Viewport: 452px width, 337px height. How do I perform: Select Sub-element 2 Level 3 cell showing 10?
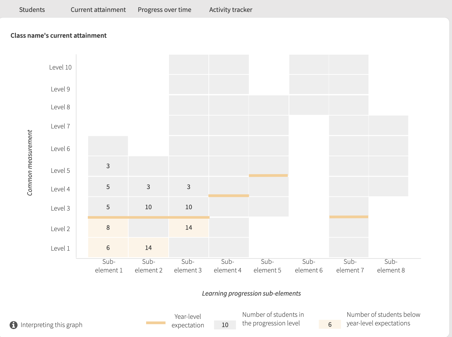coord(148,207)
